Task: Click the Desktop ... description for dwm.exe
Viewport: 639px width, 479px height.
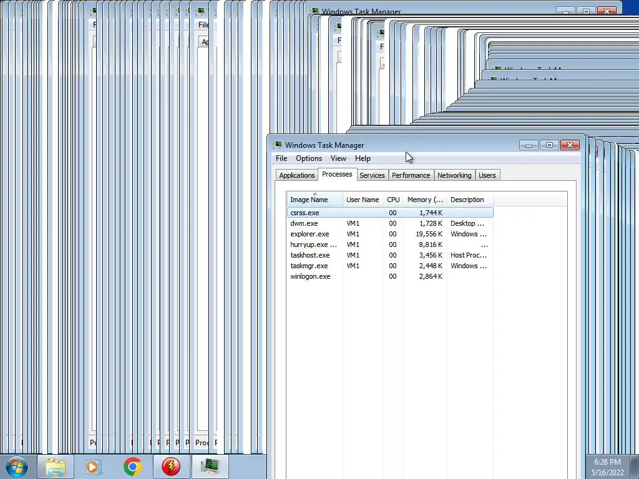Action: [467, 223]
